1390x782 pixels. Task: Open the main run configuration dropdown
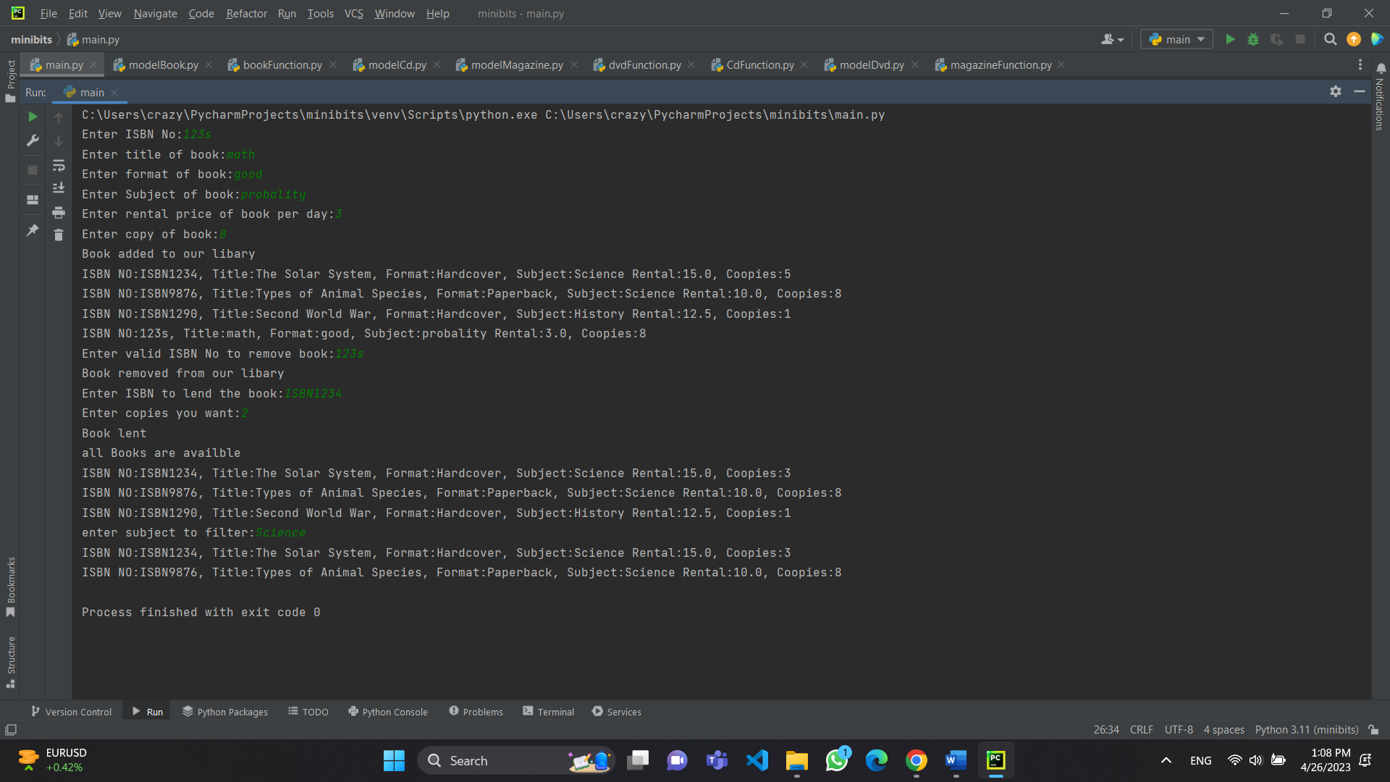point(1176,39)
